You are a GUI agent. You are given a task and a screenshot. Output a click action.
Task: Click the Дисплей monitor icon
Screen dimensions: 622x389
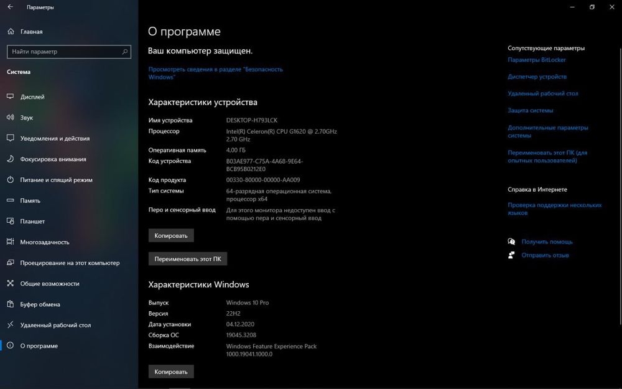(x=11, y=96)
